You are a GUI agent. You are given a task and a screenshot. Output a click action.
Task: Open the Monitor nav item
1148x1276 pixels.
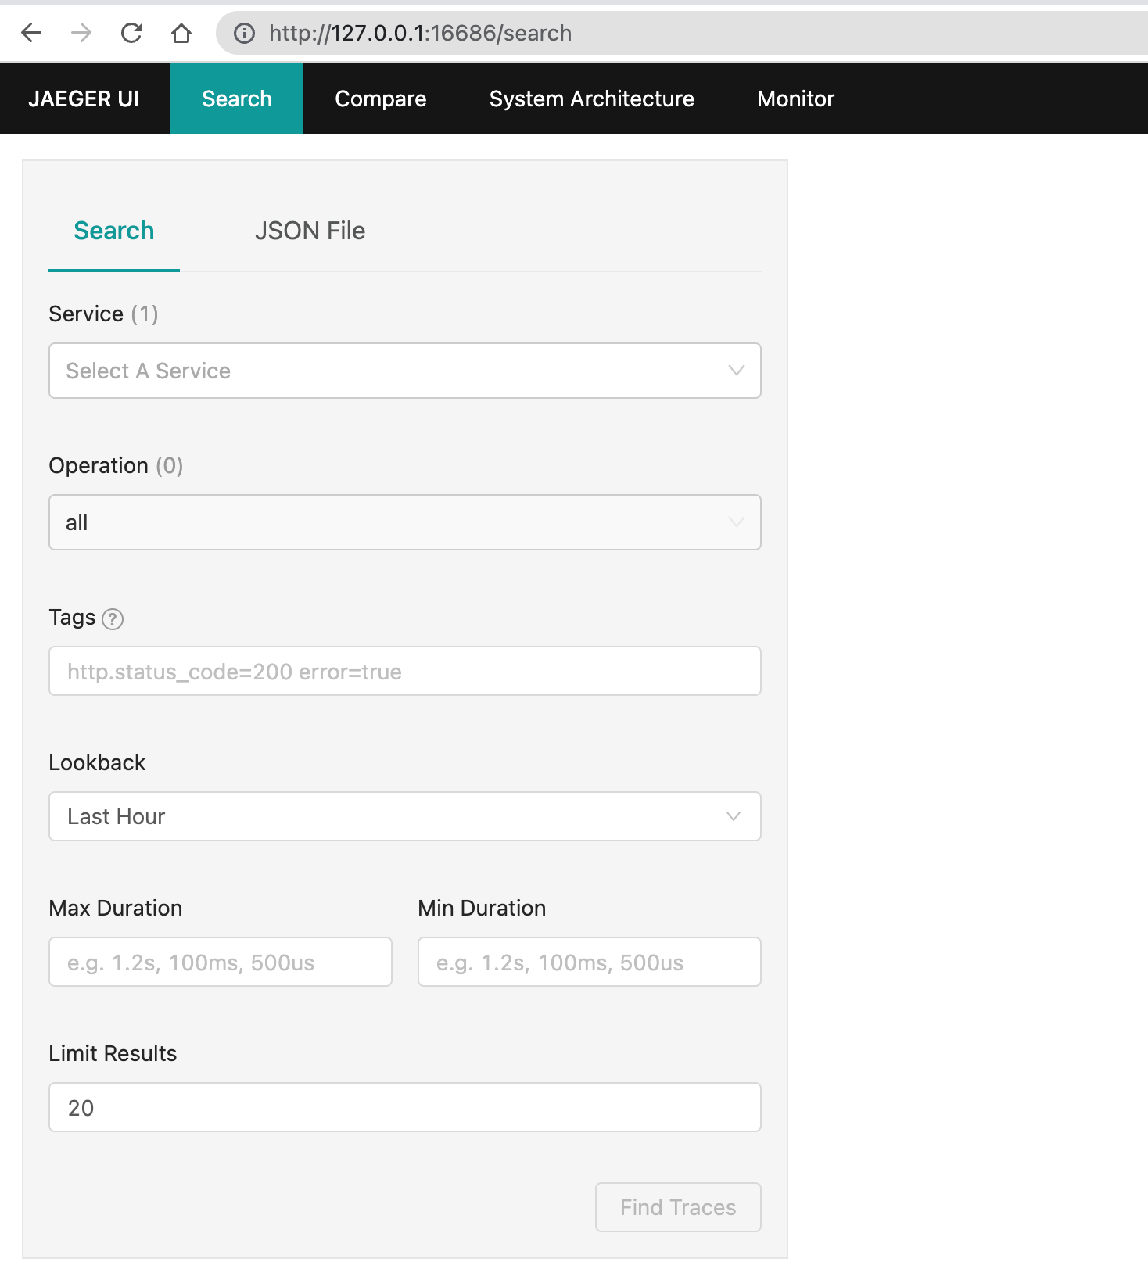tap(796, 99)
